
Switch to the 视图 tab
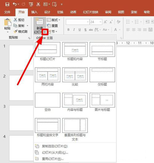[121, 12]
